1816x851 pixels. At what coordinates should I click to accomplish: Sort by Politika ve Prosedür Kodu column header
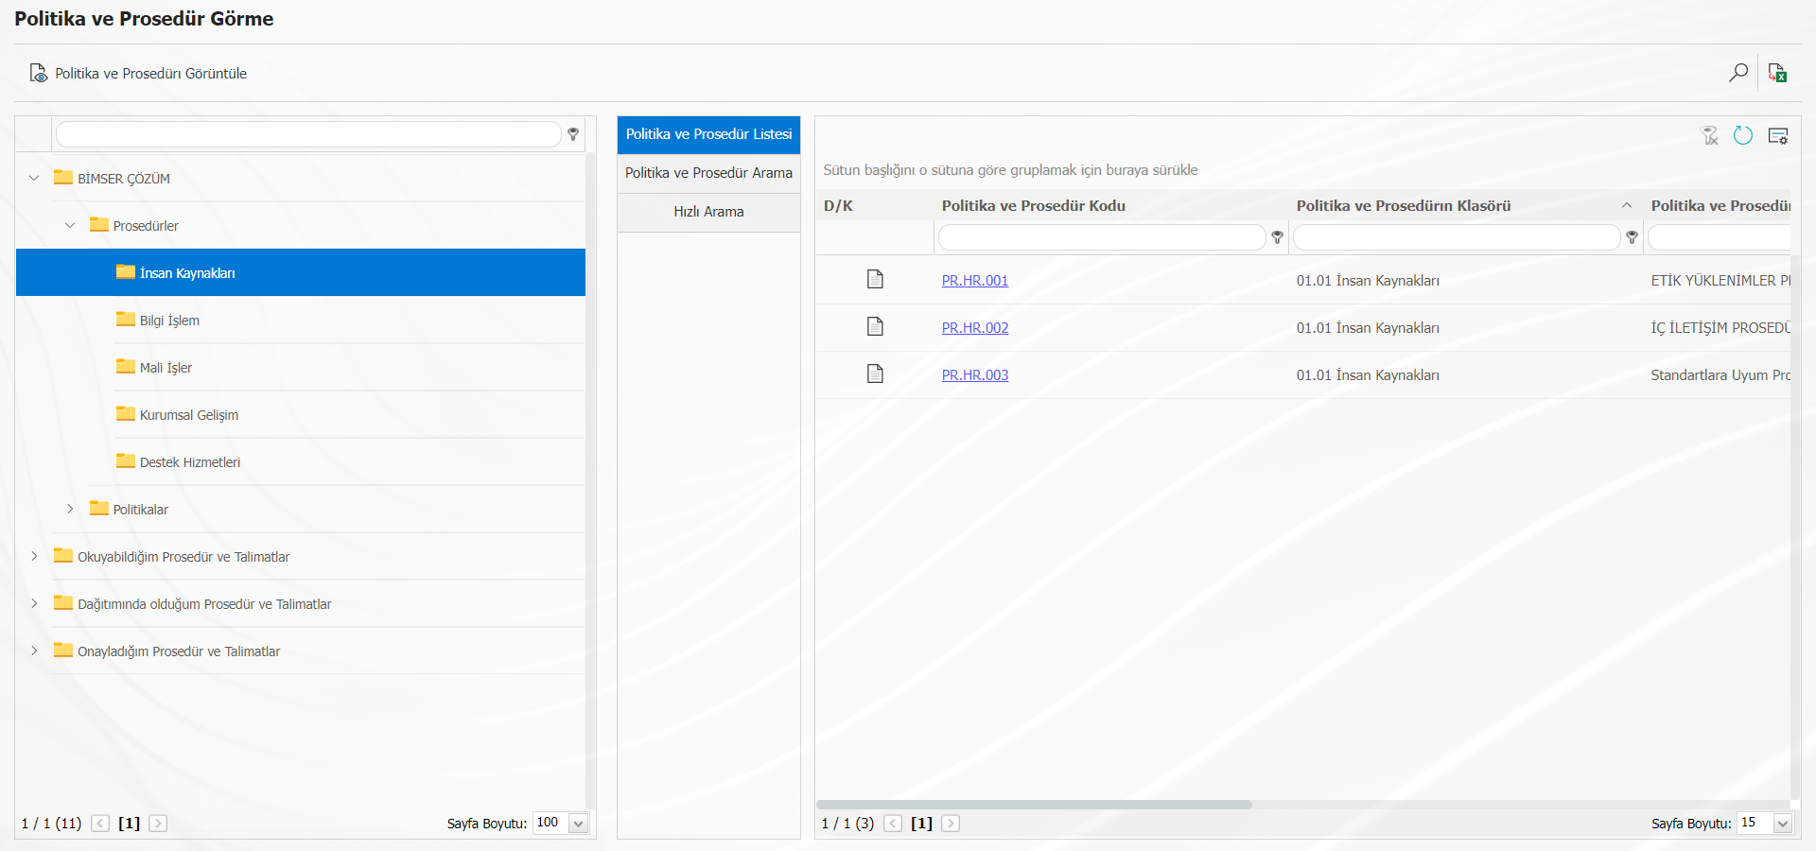1034,205
